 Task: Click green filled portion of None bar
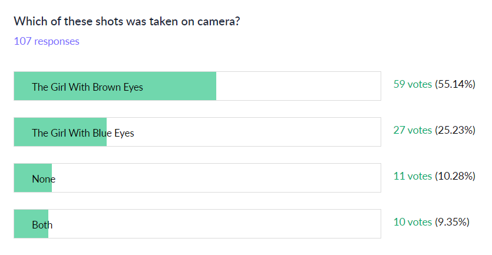coord(22,179)
